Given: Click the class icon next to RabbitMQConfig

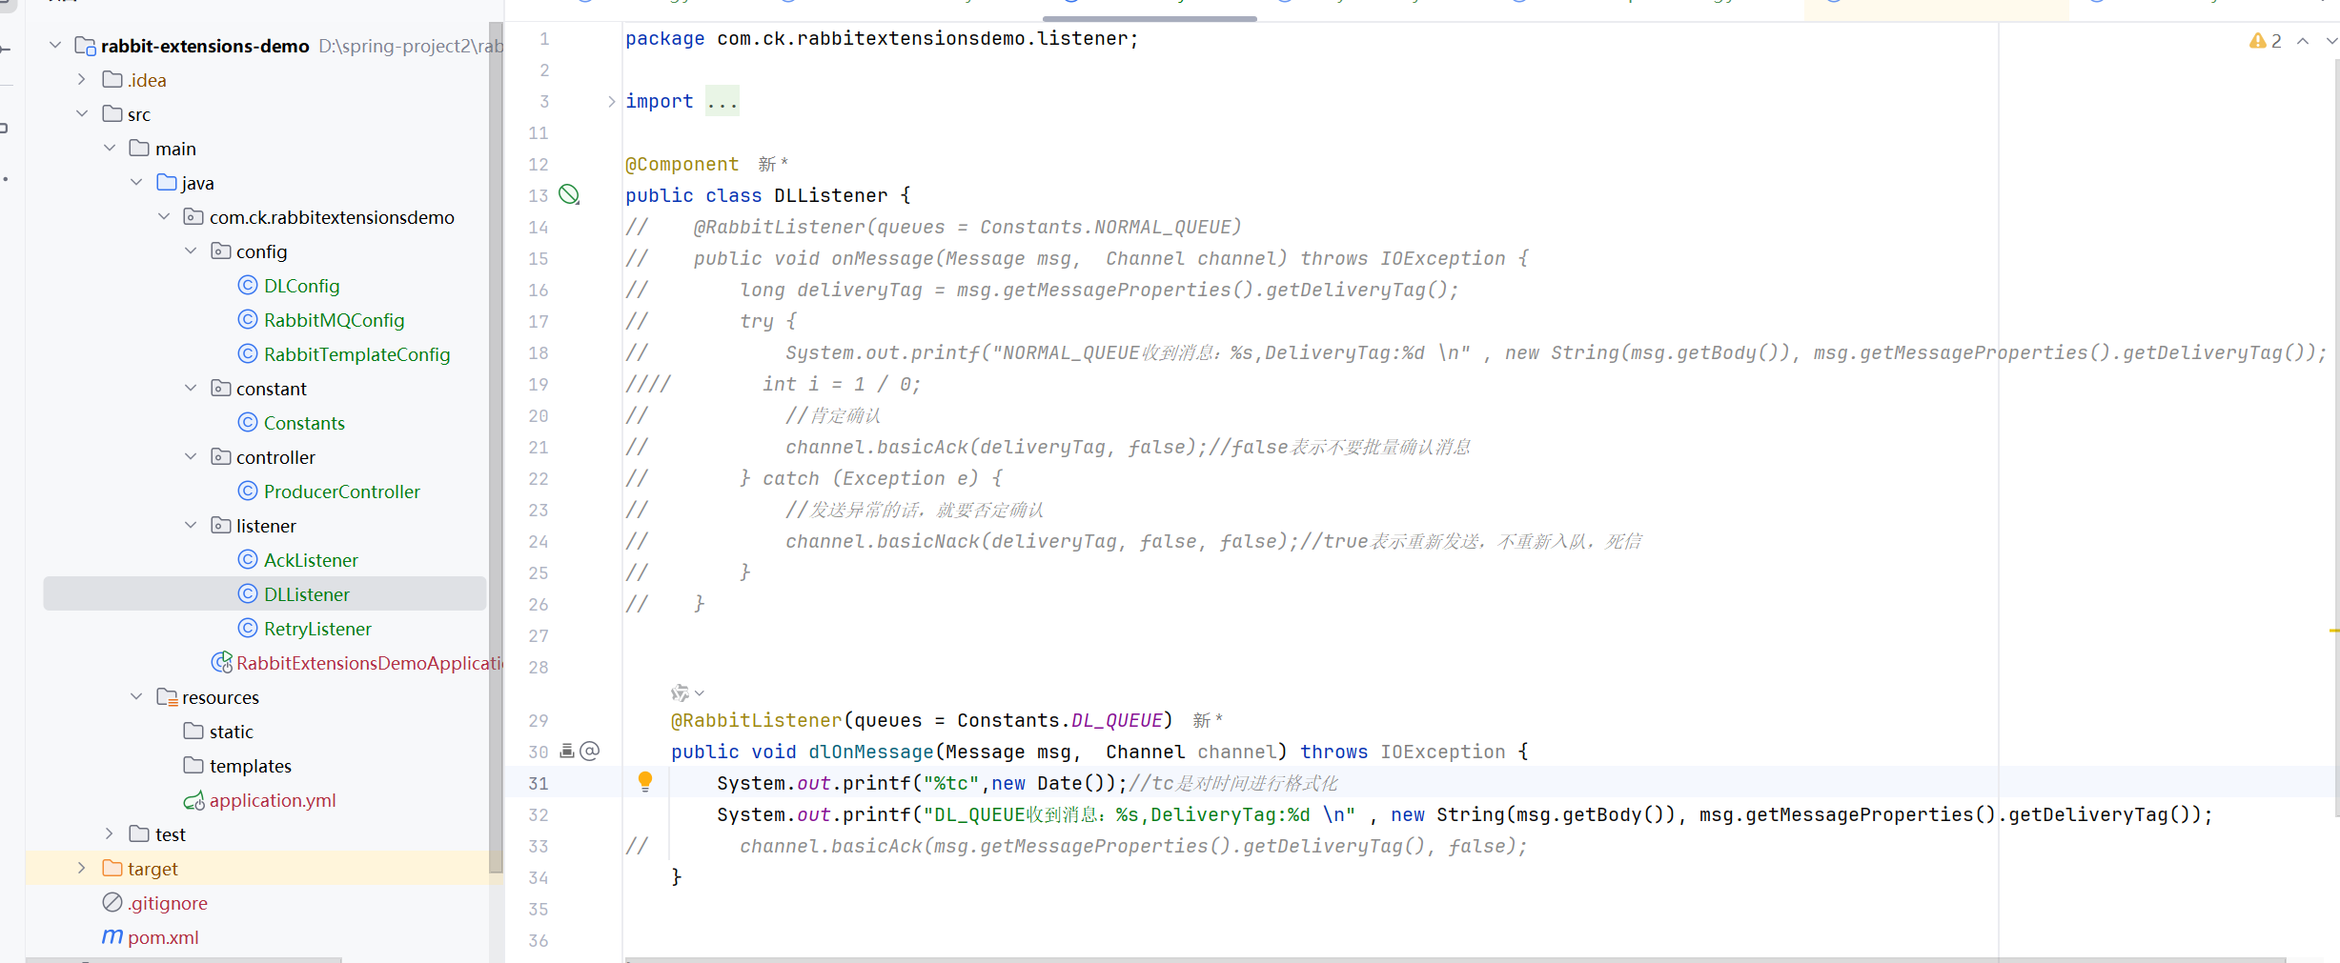Looking at the screenshot, I should click(x=248, y=319).
